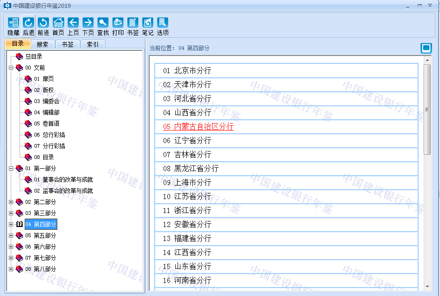Open the 07 吉林省分行 entry
Image resolution: width=440 pixels, height=296 pixels.
coord(286,155)
